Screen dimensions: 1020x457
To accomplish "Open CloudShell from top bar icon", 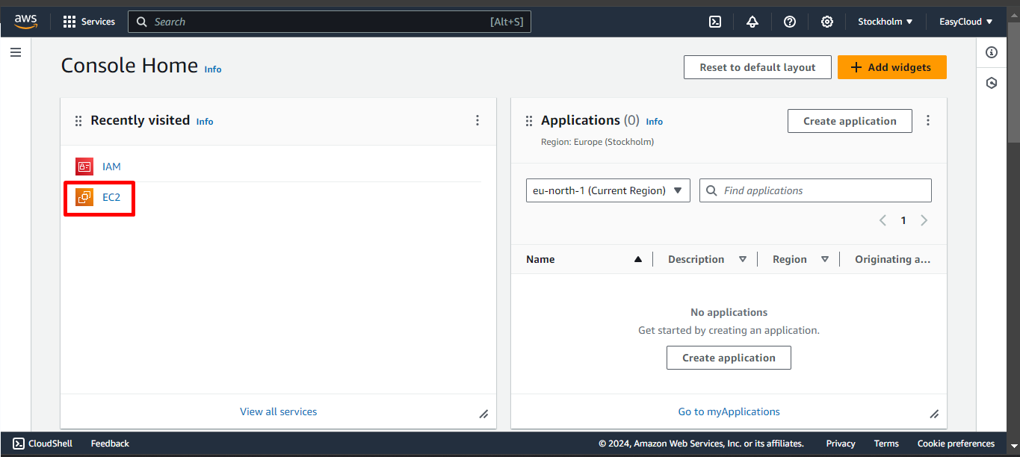I will [x=715, y=22].
